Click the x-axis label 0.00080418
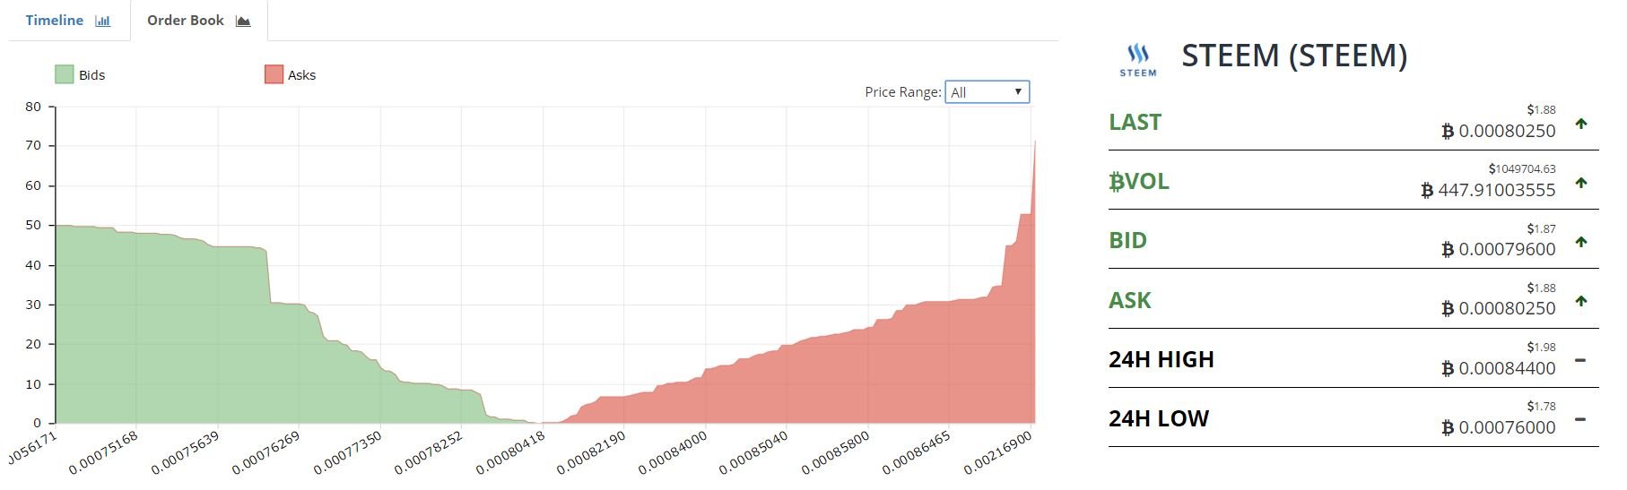Viewport: 1627px width, 490px height. pyautogui.click(x=510, y=453)
